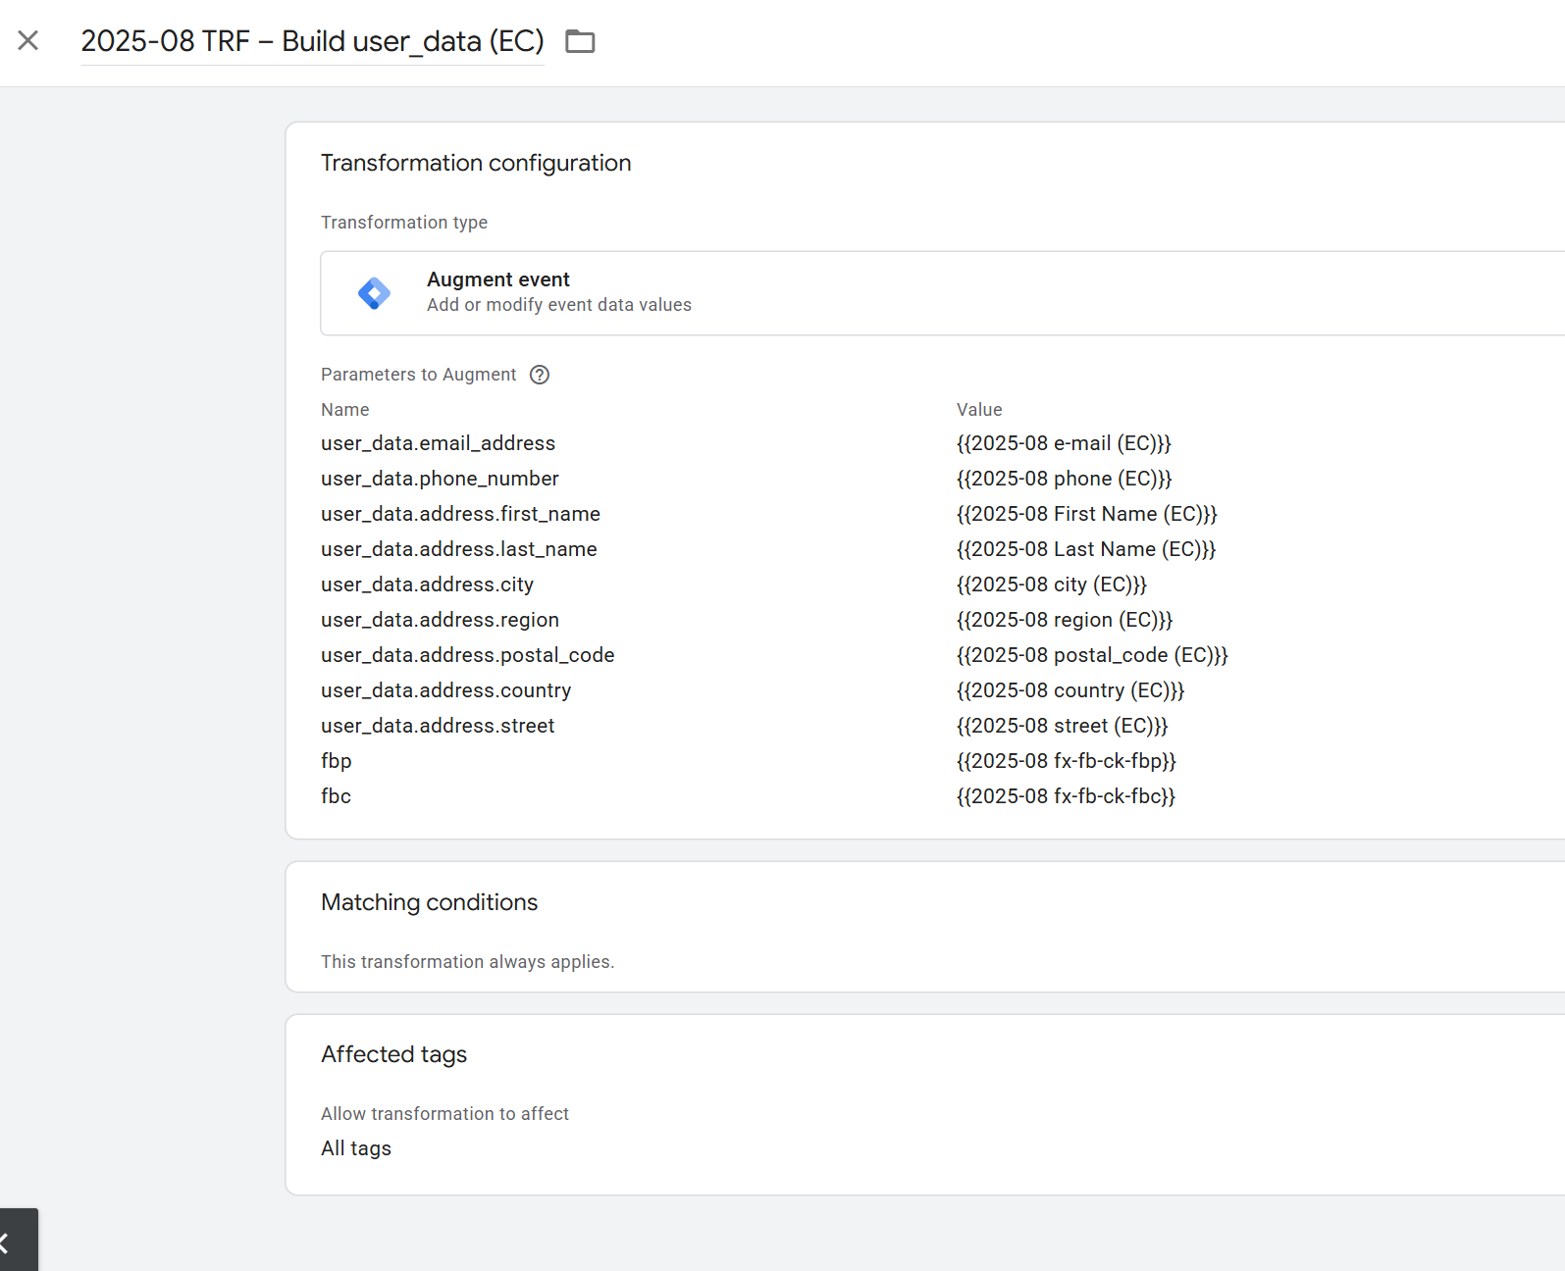Select the fbp parameter name
Screen dimensions: 1565x1271
(337, 761)
